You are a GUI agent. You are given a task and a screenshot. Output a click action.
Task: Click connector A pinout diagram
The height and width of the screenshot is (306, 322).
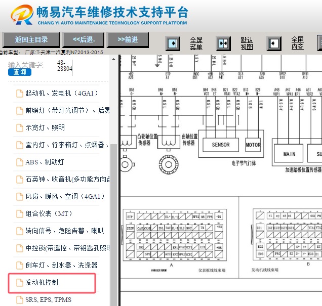175,235
